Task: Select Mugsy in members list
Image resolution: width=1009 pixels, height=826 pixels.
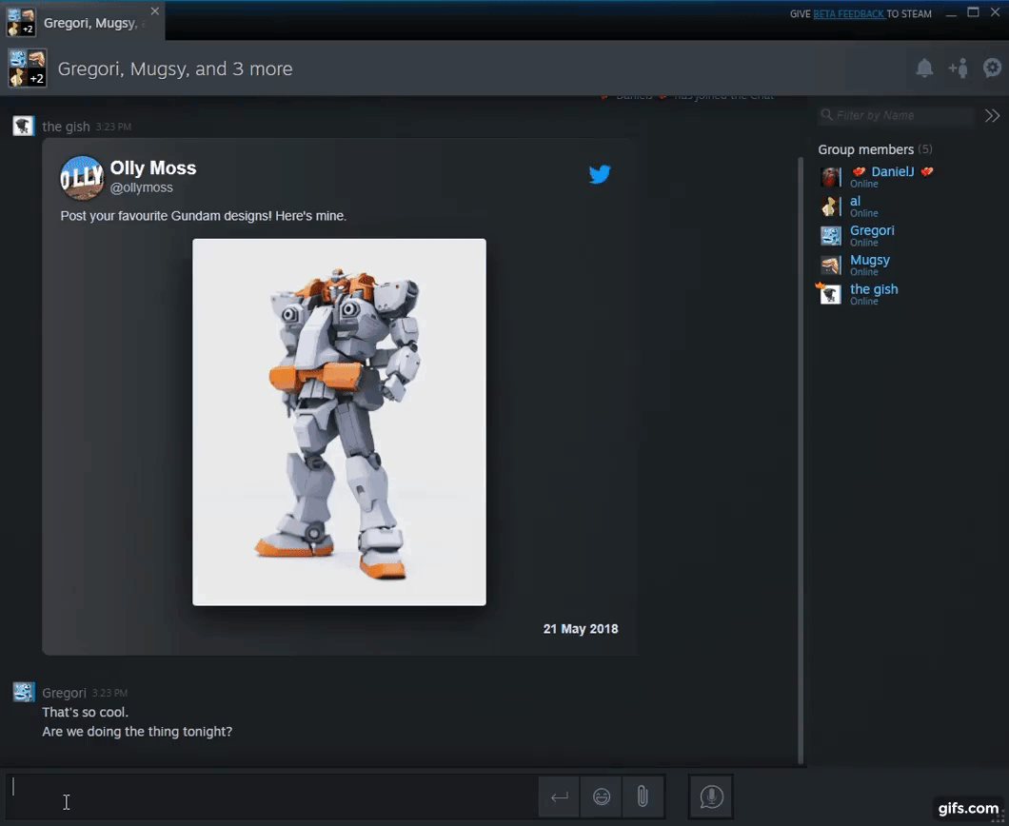Action: [x=869, y=261]
